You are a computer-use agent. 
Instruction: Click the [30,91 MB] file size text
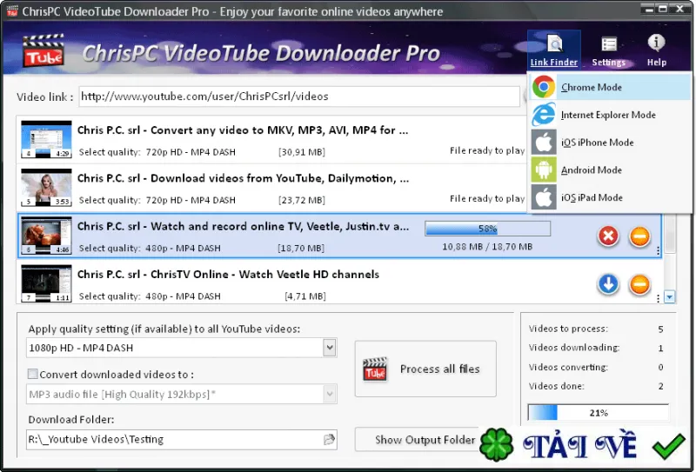coord(302,152)
